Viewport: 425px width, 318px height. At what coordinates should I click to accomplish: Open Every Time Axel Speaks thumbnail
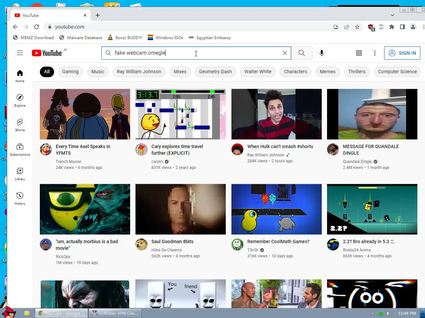coord(85,114)
